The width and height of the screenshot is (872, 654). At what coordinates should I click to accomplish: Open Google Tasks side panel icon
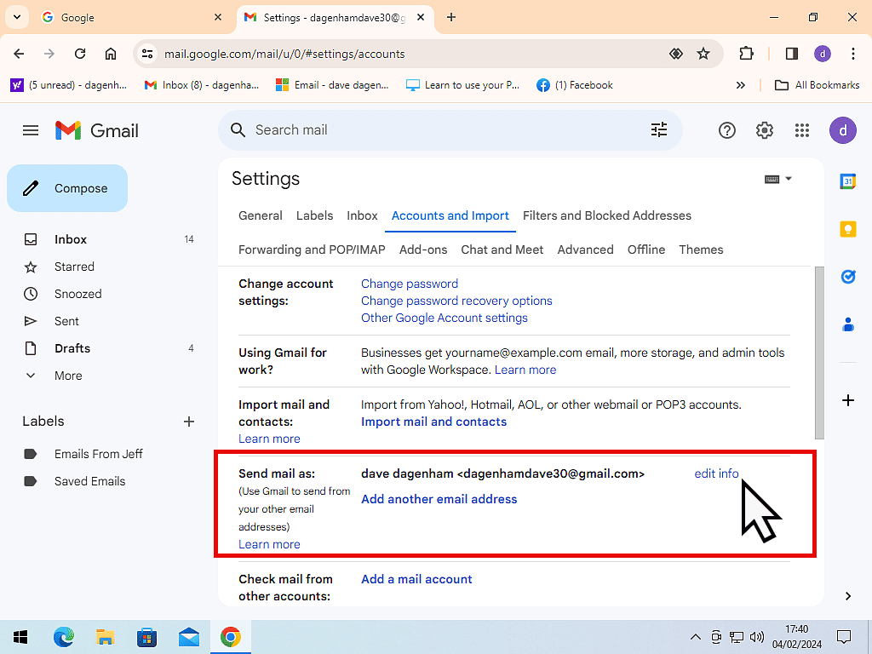pos(848,277)
